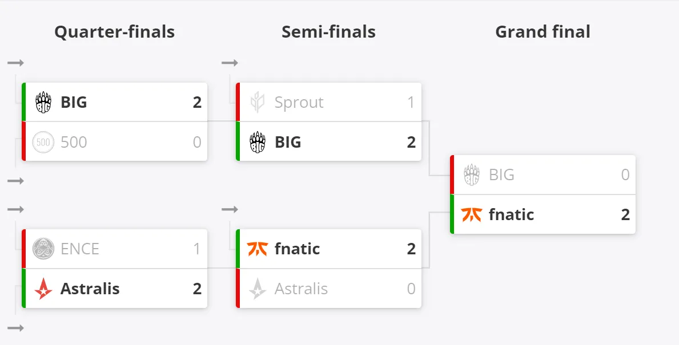Select the Quarter-finals heading
Image resolution: width=679 pixels, height=345 pixels.
114,31
